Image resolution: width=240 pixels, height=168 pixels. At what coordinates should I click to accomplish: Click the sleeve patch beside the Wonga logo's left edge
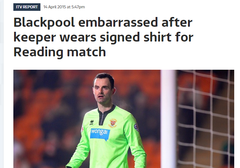tap(82, 129)
